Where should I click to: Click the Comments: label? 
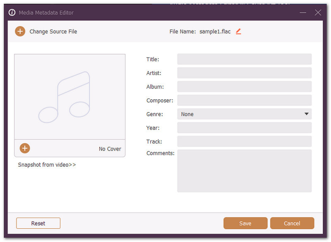[x=161, y=153]
